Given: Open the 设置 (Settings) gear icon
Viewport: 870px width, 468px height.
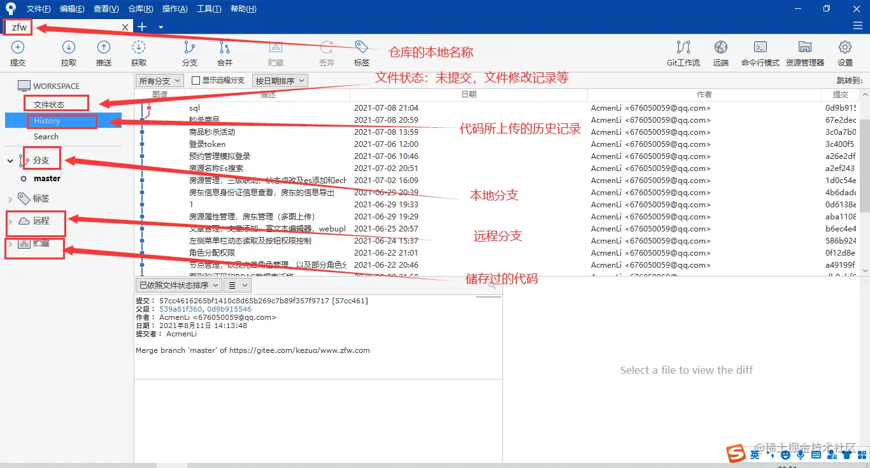Looking at the screenshot, I should 845,47.
